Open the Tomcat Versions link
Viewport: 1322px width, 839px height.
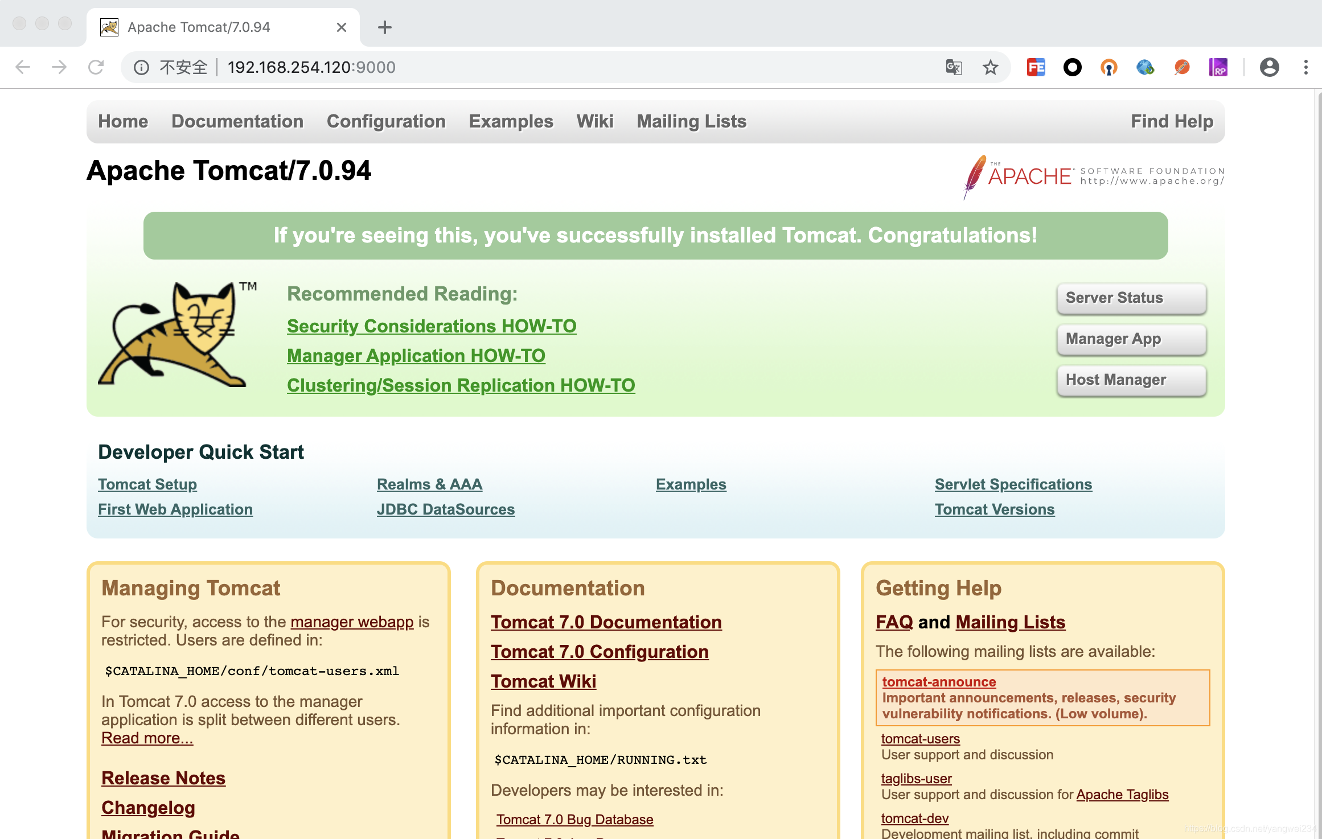click(995, 509)
